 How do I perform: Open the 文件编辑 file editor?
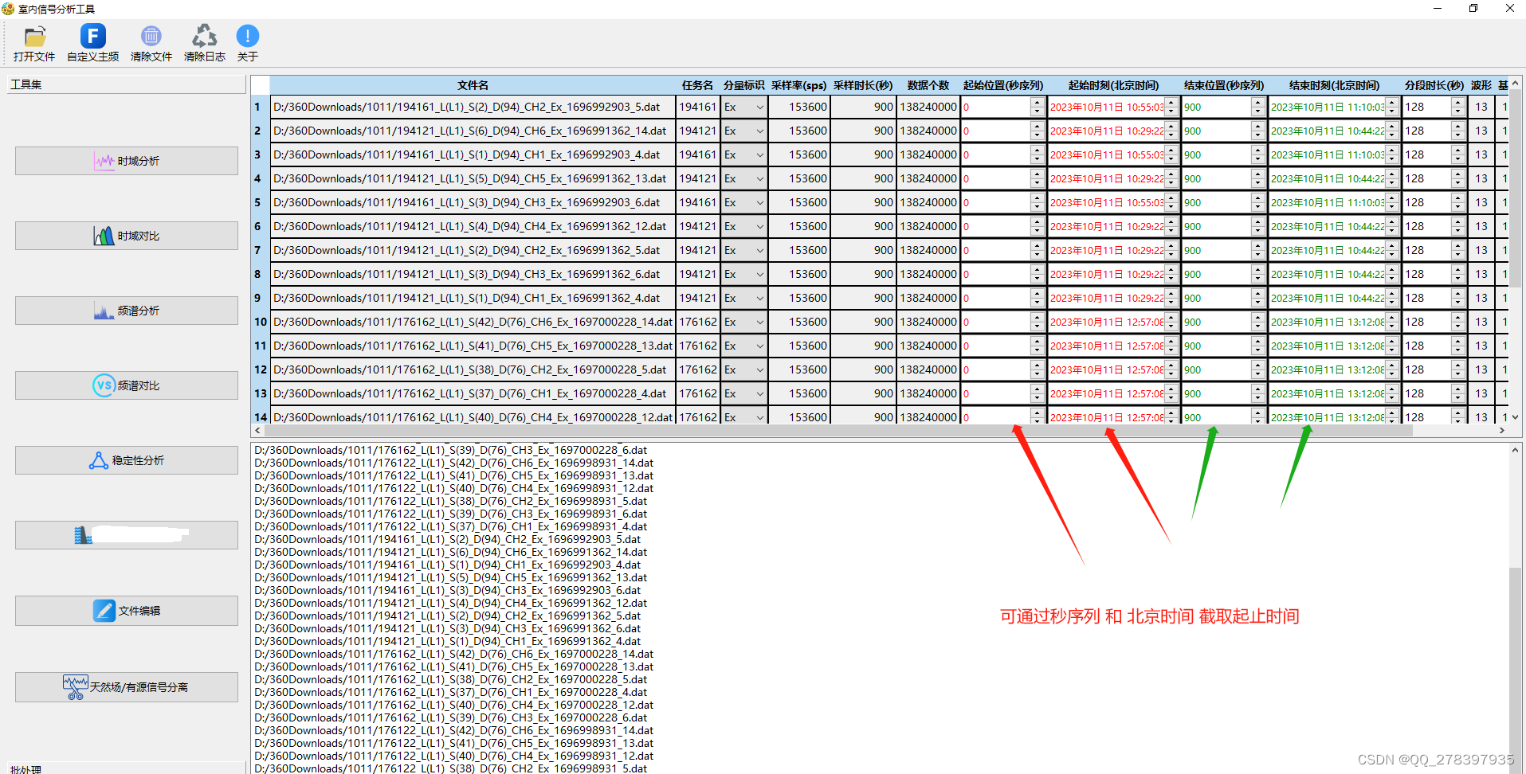(126, 610)
